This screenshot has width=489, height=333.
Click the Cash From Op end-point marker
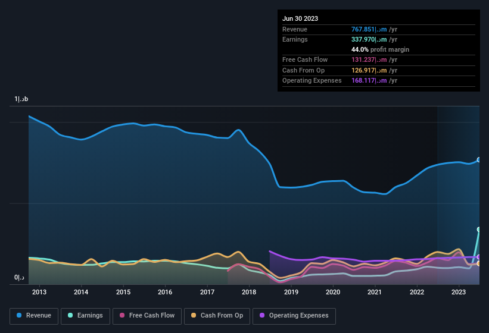479,263
